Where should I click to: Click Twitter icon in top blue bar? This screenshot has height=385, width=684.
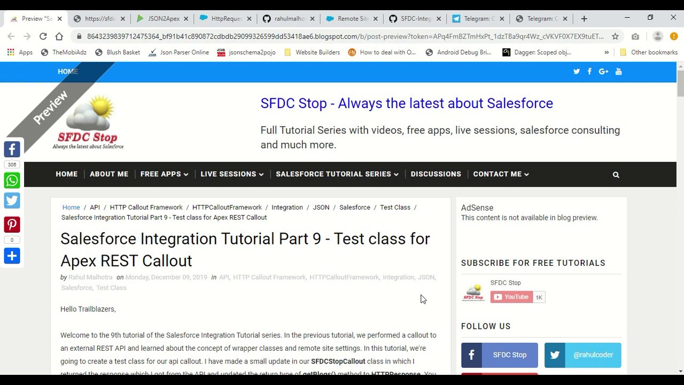point(577,72)
